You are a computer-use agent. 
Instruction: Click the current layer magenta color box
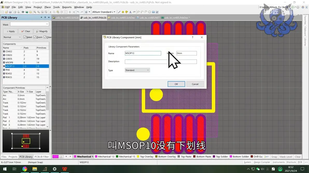55,156
